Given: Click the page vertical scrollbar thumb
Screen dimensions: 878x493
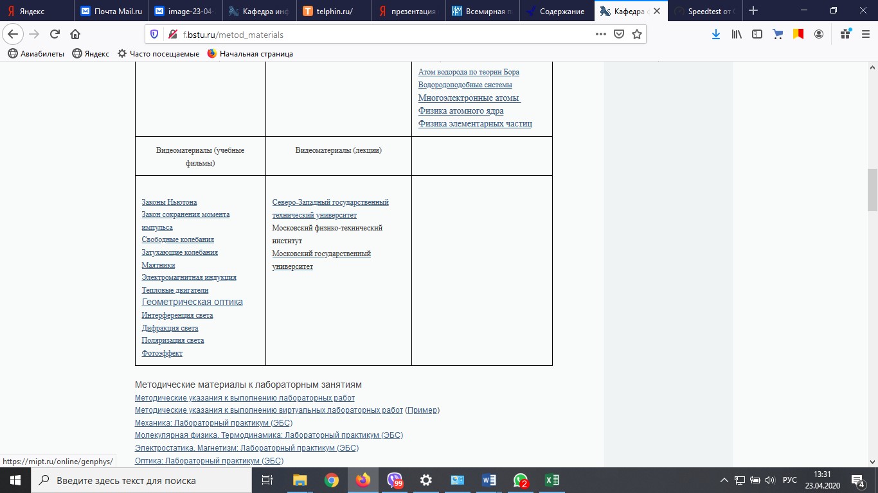Looking at the screenshot, I should tap(872, 190).
